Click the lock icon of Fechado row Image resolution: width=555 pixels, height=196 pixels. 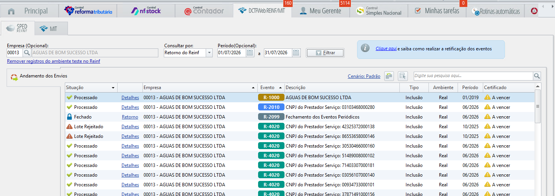click(x=69, y=117)
